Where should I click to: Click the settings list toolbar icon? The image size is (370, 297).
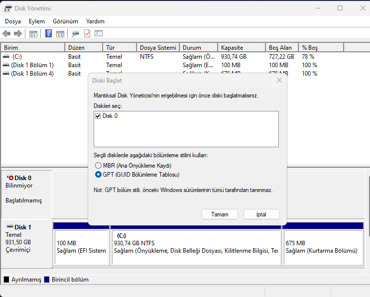[99, 33]
